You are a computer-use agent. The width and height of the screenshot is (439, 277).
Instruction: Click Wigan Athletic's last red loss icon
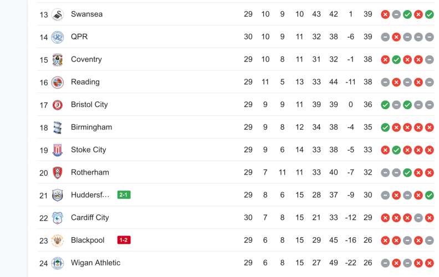(430, 263)
